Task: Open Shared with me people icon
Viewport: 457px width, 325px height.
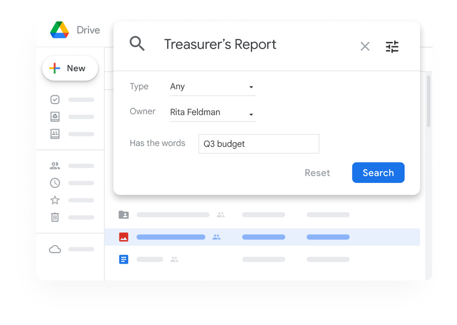Action: [x=55, y=166]
